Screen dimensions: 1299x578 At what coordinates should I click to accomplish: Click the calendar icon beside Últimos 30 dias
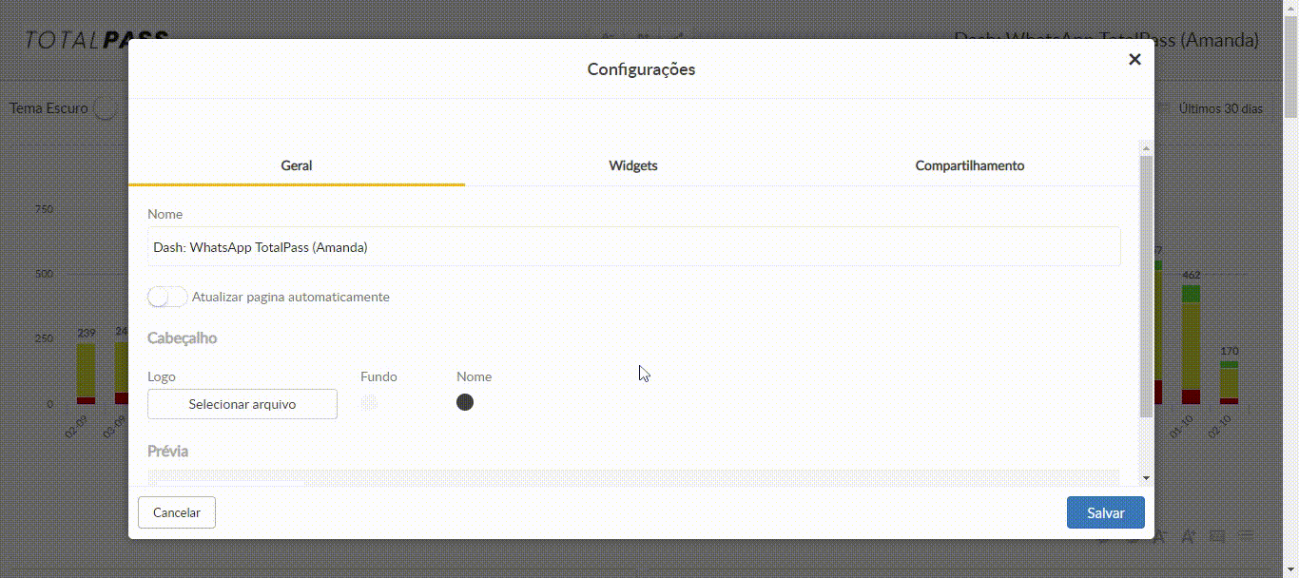pyautogui.click(x=1162, y=108)
